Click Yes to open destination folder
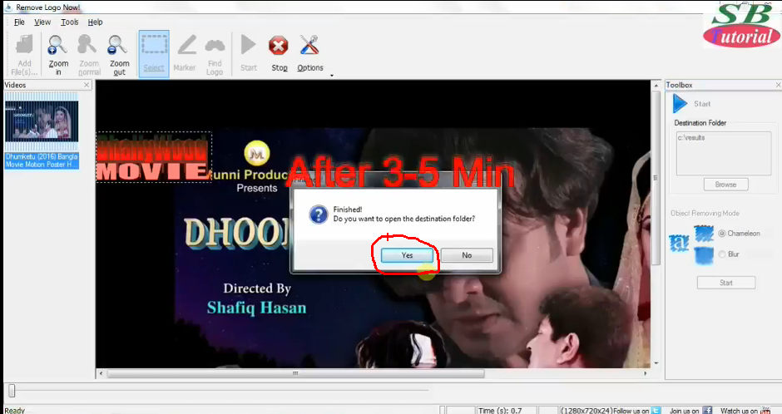The height and width of the screenshot is (414, 782). tap(407, 255)
